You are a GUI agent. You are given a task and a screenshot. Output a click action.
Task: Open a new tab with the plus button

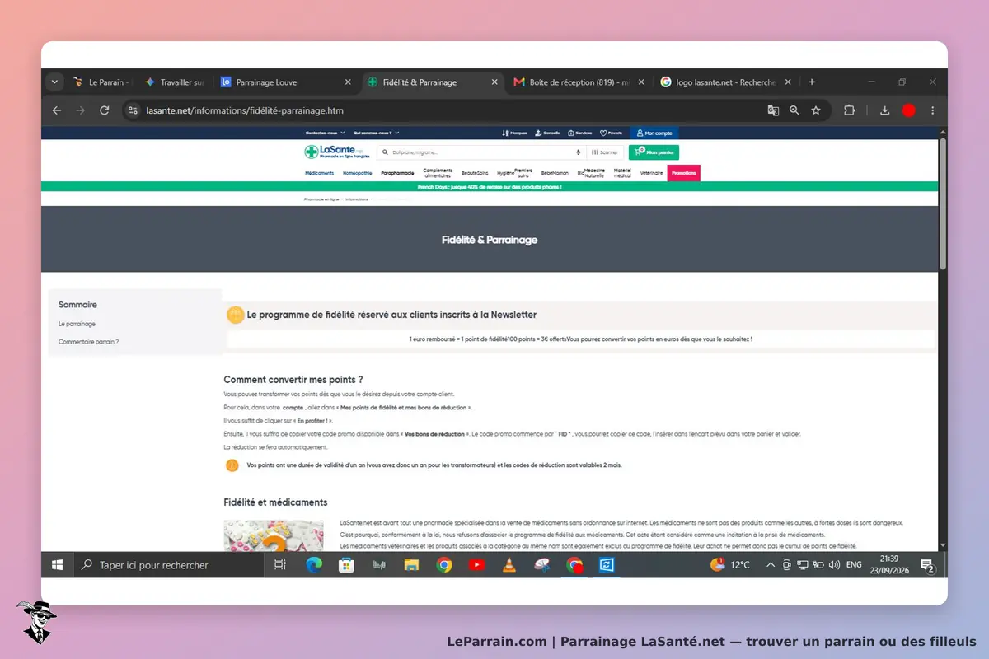click(x=812, y=82)
